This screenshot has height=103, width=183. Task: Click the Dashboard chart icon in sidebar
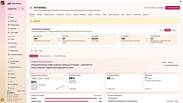tap(9, 21)
